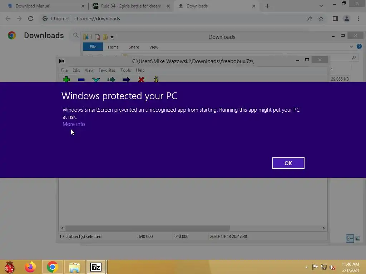Open a new Chrome tab
The image size is (366, 274).
point(267,6)
